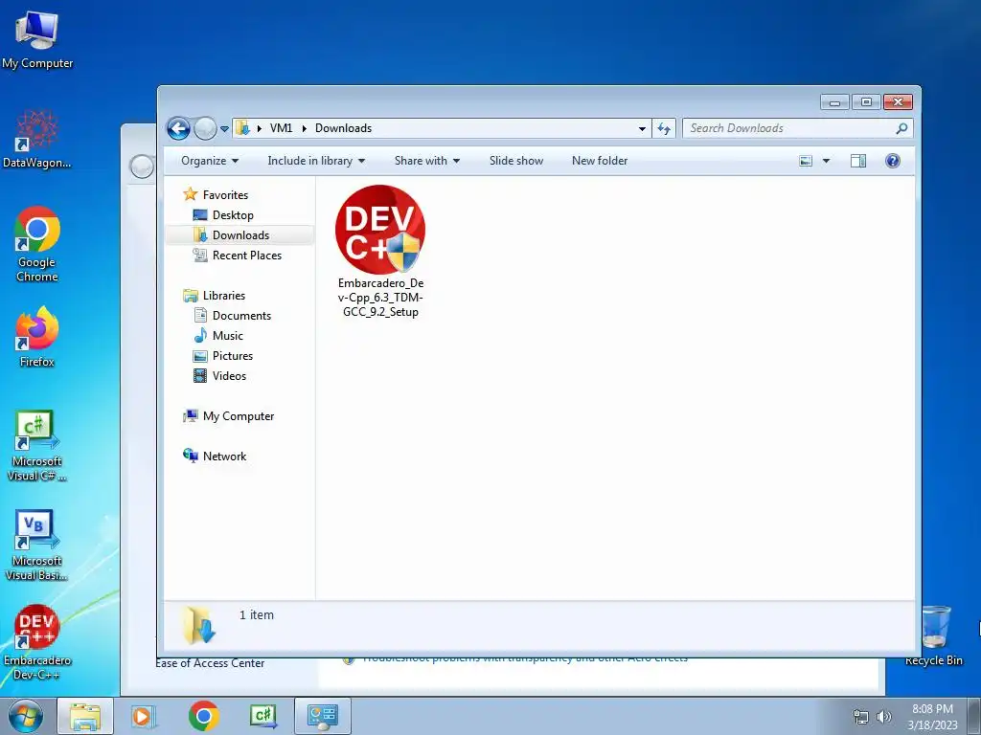Viewport: 981px width, 735px height.
Task: Select My Computer in navigation pane
Action: pyautogui.click(x=228, y=416)
